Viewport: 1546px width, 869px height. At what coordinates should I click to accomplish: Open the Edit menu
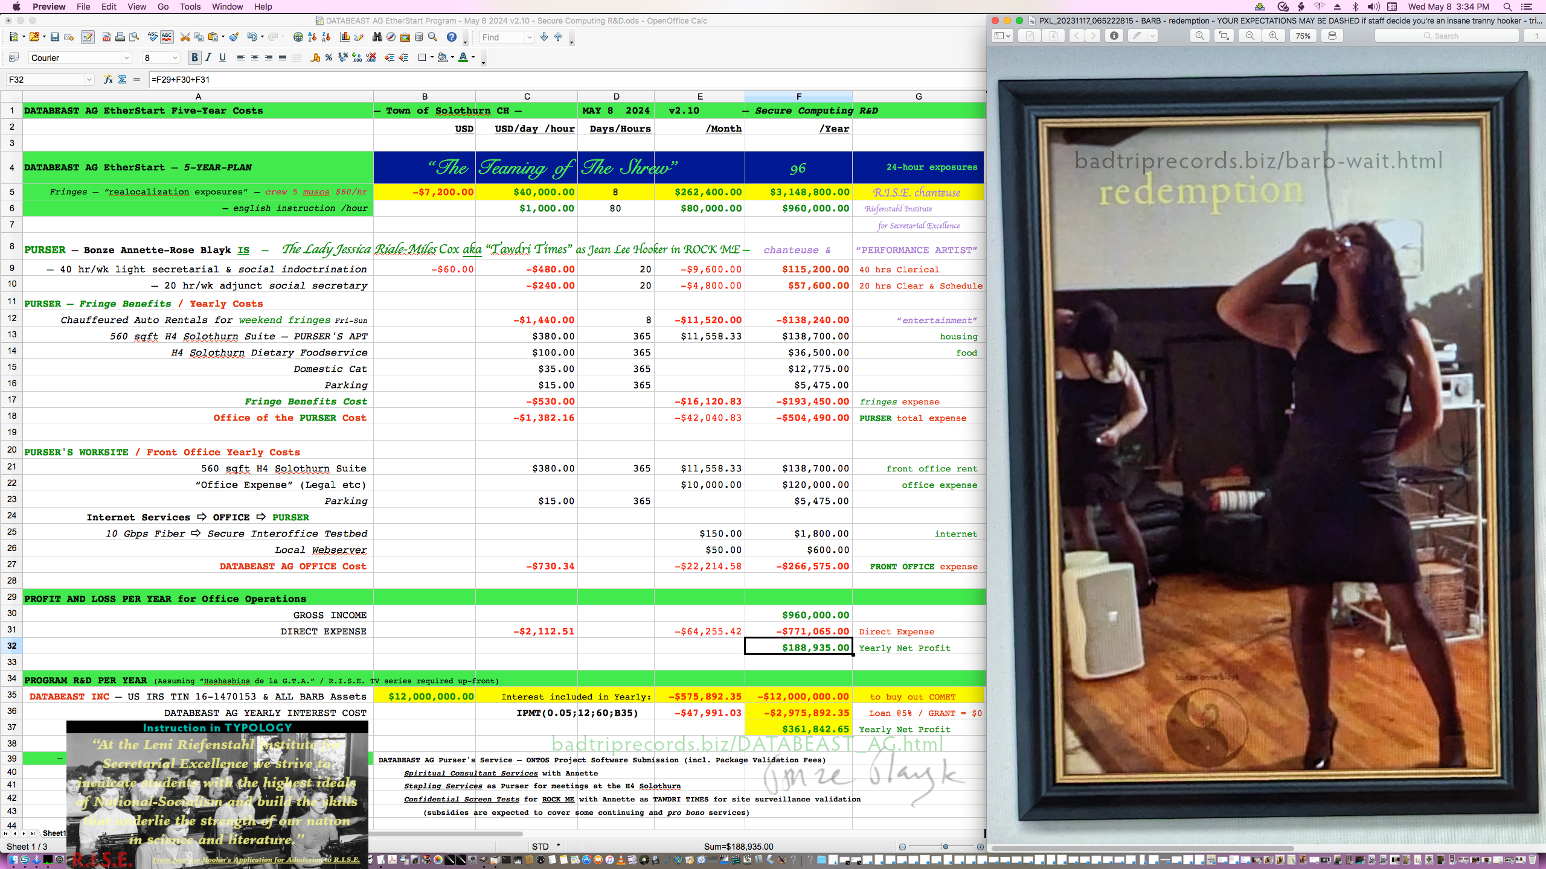(x=109, y=7)
